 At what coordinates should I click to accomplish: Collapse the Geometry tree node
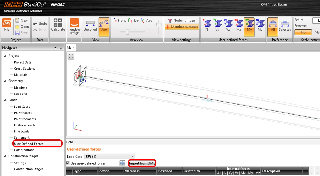click(5, 81)
